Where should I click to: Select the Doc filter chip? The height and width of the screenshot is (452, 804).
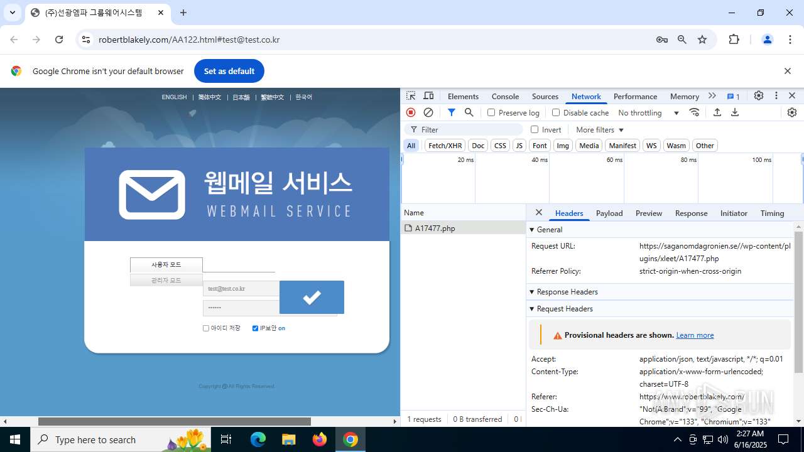click(x=478, y=146)
